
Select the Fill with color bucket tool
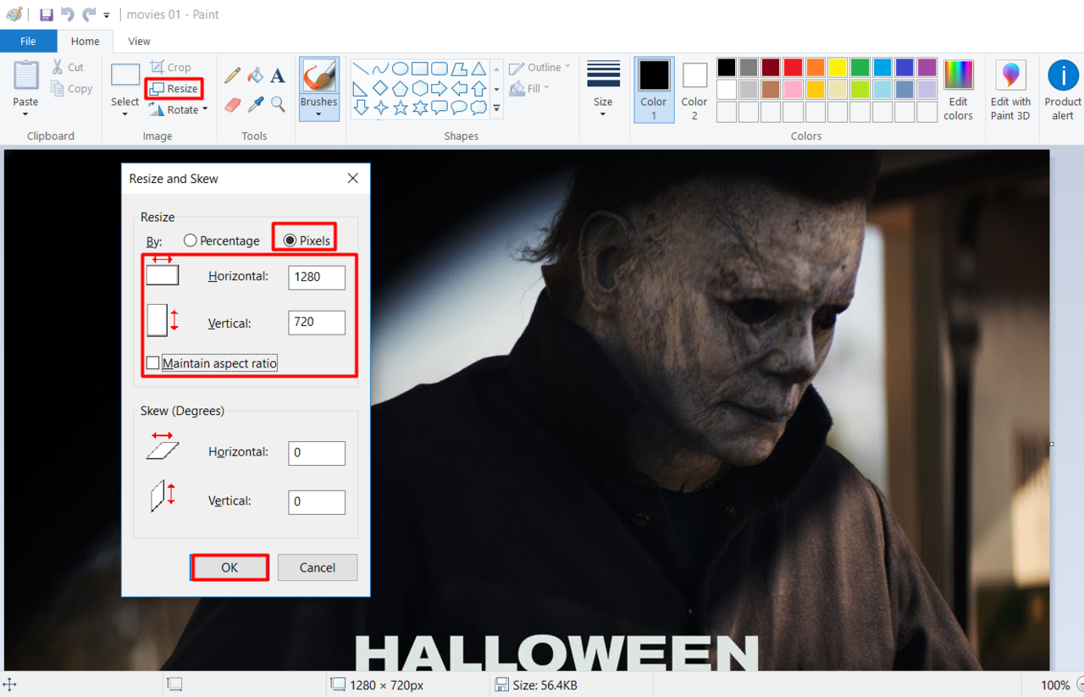(x=255, y=75)
